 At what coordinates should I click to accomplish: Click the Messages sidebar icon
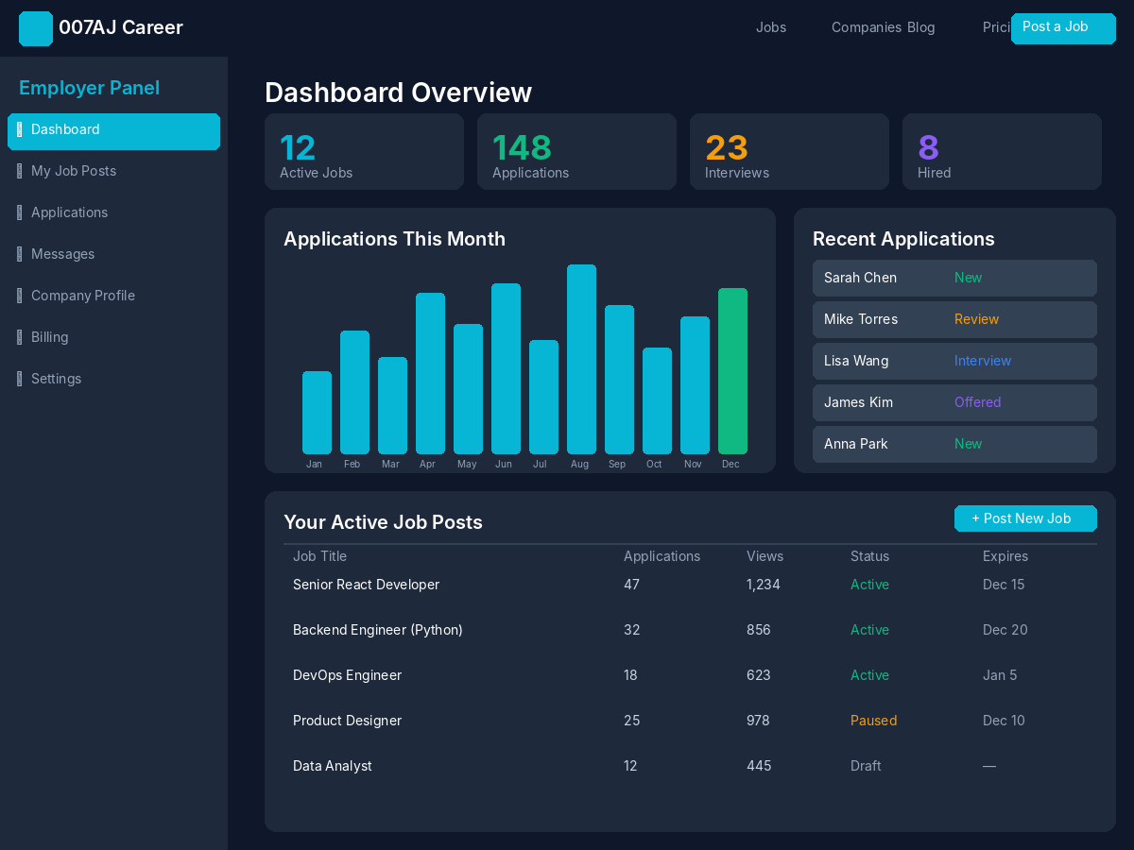[20, 255]
